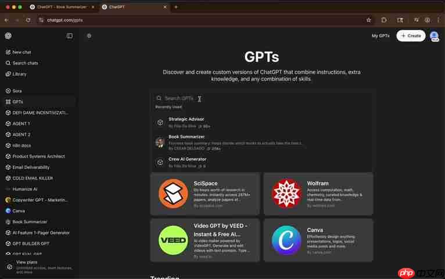Select the ChatGPT browser tab
The width and height of the screenshot is (445, 279).
[134, 7]
